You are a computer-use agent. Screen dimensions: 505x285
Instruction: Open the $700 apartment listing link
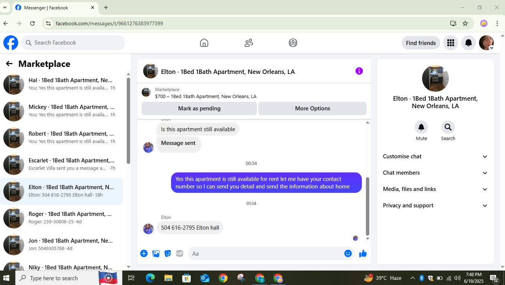pos(206,97)
